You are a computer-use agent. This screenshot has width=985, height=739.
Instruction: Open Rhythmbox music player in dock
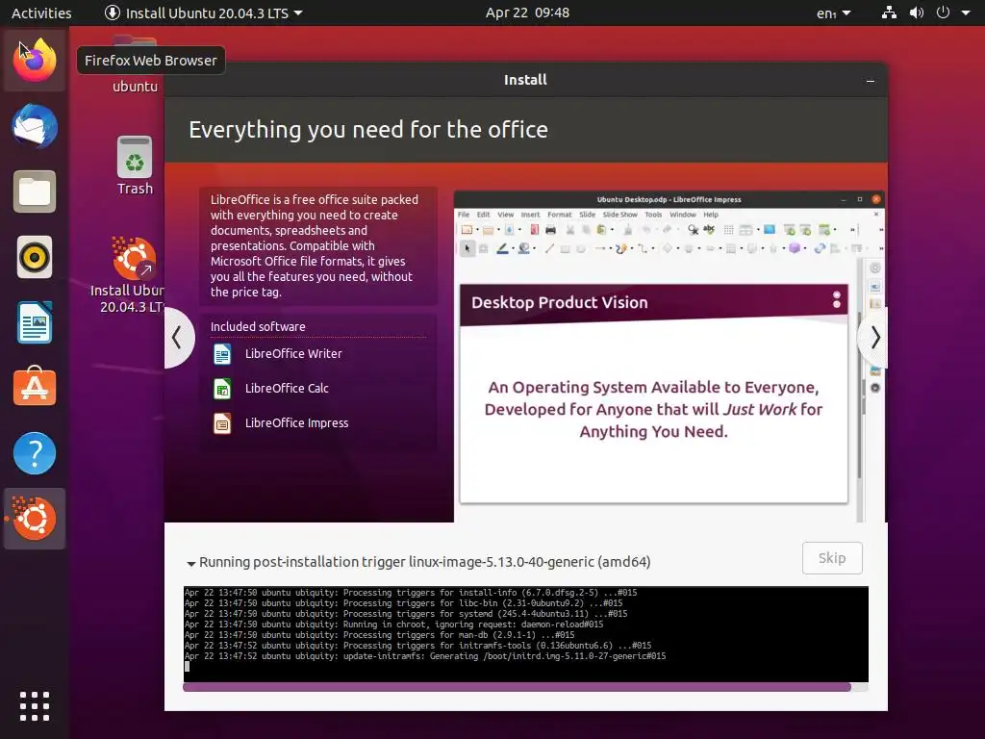pos(35,257)
